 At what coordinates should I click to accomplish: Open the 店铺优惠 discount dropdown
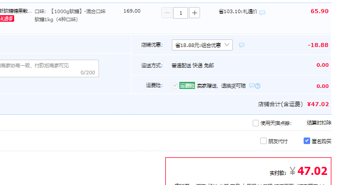pyautogui.click(x=202, y=45)
